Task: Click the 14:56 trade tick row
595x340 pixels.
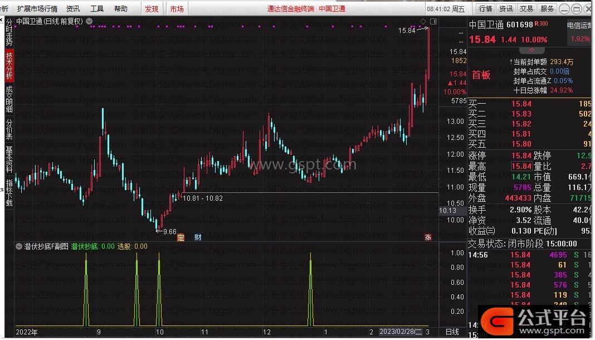Action: click(530, 255)
